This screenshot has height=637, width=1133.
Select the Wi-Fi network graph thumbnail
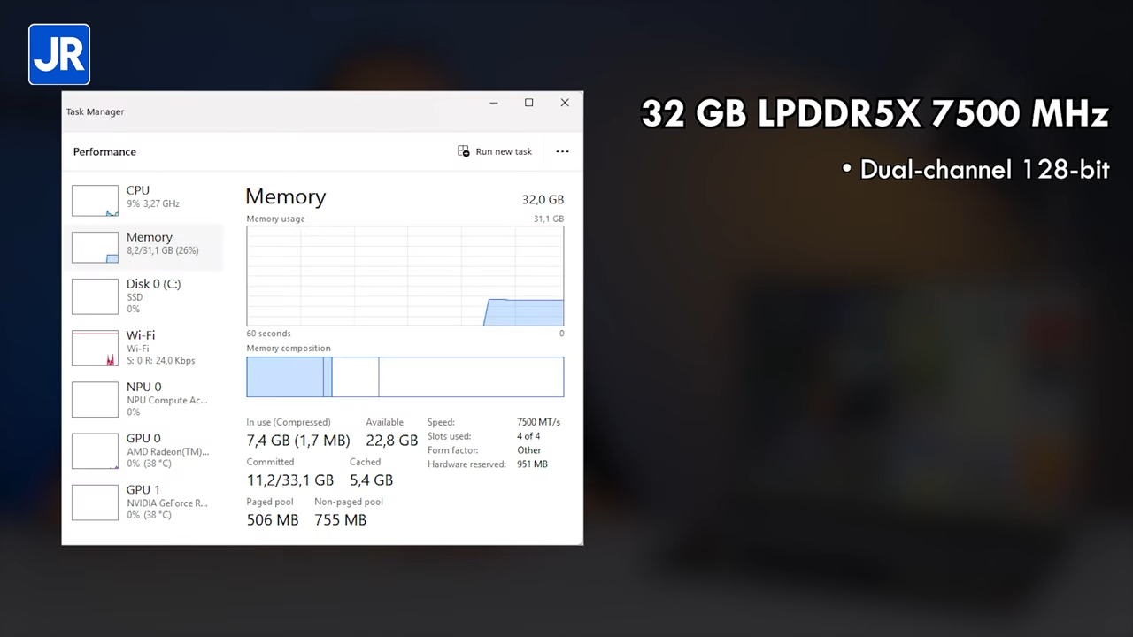click(95, 348)
